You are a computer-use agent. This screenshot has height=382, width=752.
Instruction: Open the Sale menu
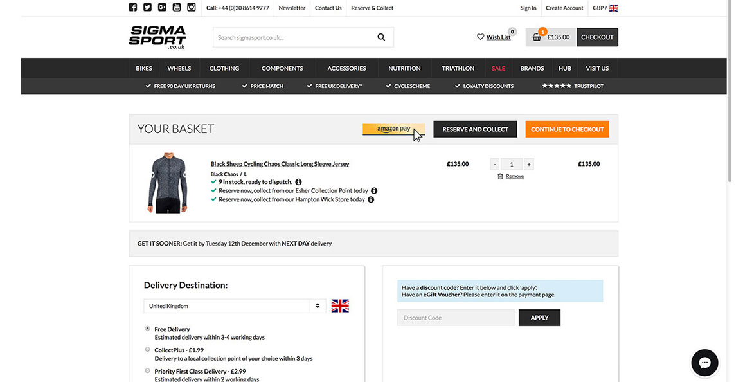click(498, 68)
